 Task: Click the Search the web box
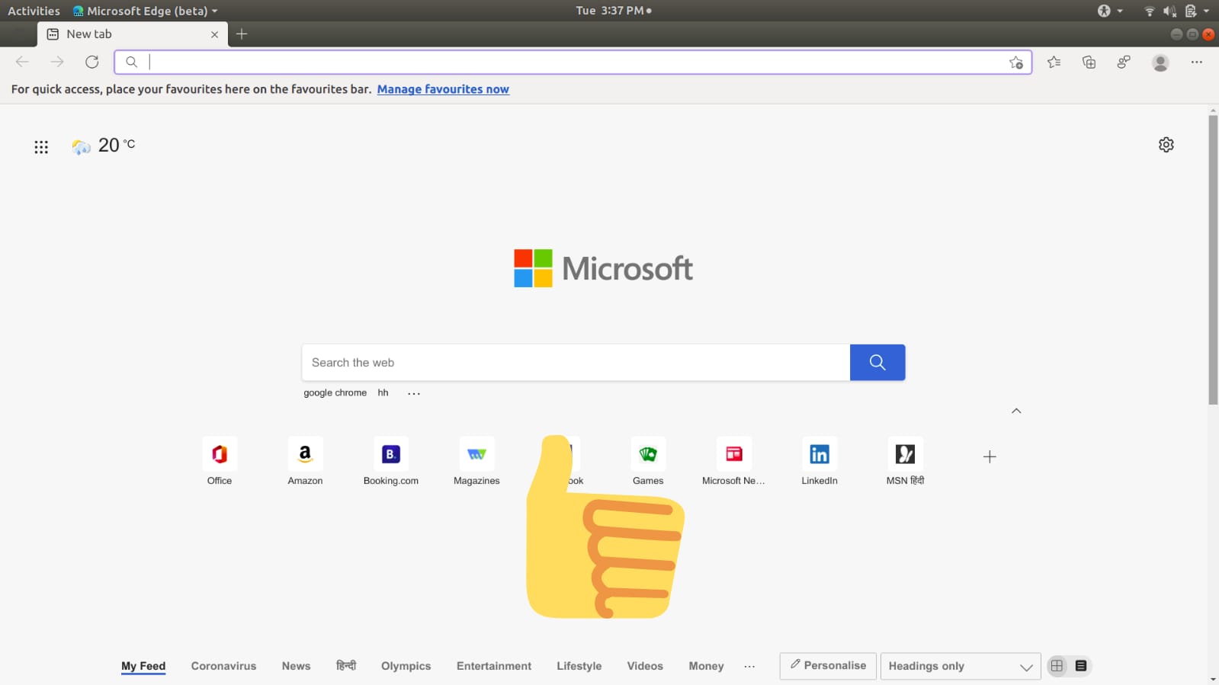[x=576, y=363]
